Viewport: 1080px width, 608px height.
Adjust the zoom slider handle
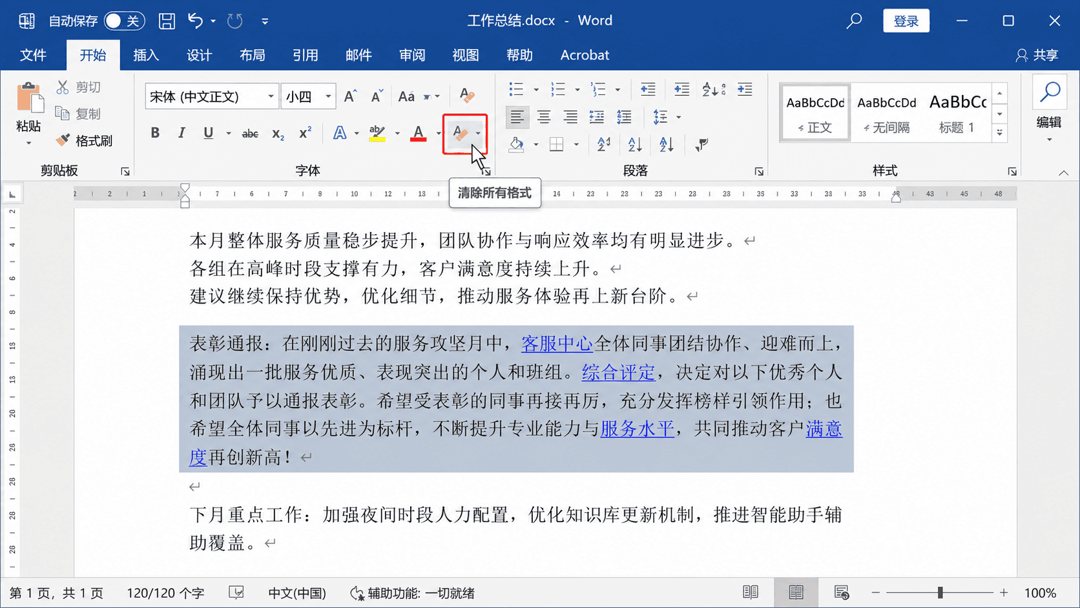pyautogui.click(x=940, y=592)
